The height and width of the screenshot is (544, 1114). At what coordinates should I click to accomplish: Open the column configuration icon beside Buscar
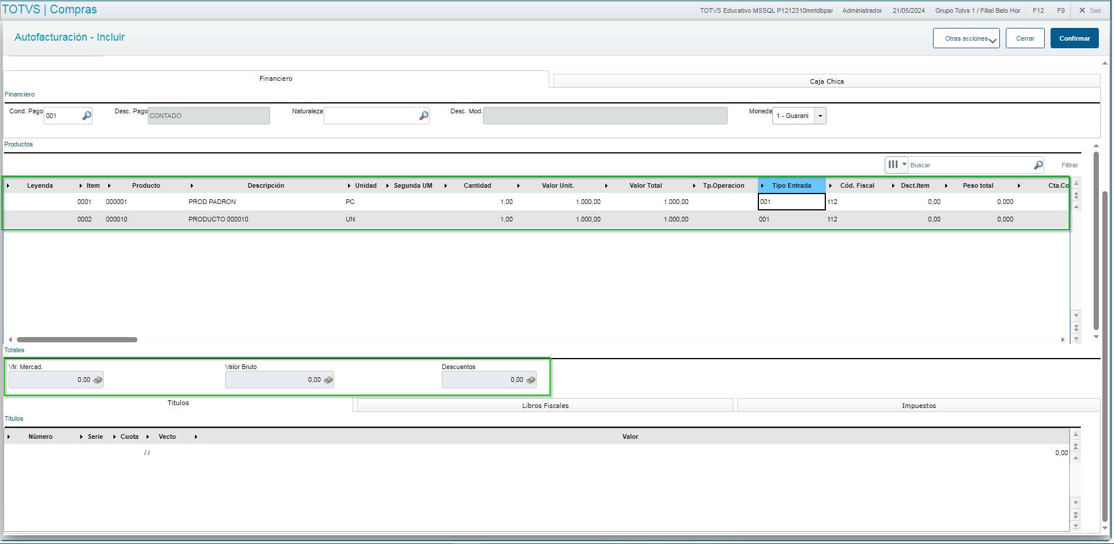click(x=896, y=164)
